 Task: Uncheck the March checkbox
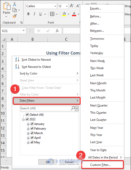32,133
